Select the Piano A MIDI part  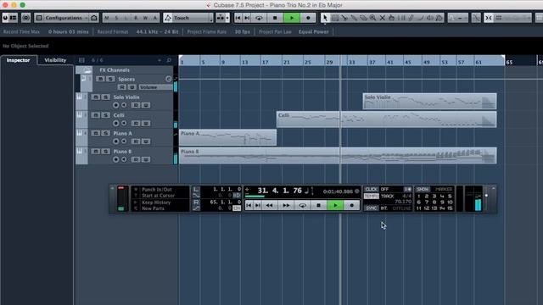228,137
